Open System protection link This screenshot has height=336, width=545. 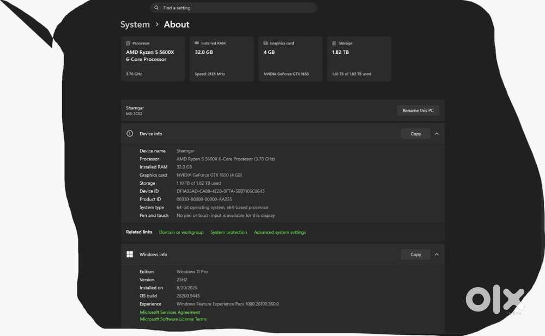[229, 232]
